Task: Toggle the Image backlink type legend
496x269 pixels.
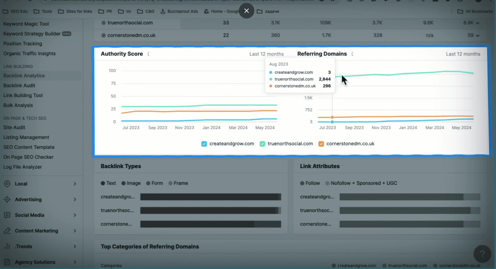Action: [x=131, y=183]
